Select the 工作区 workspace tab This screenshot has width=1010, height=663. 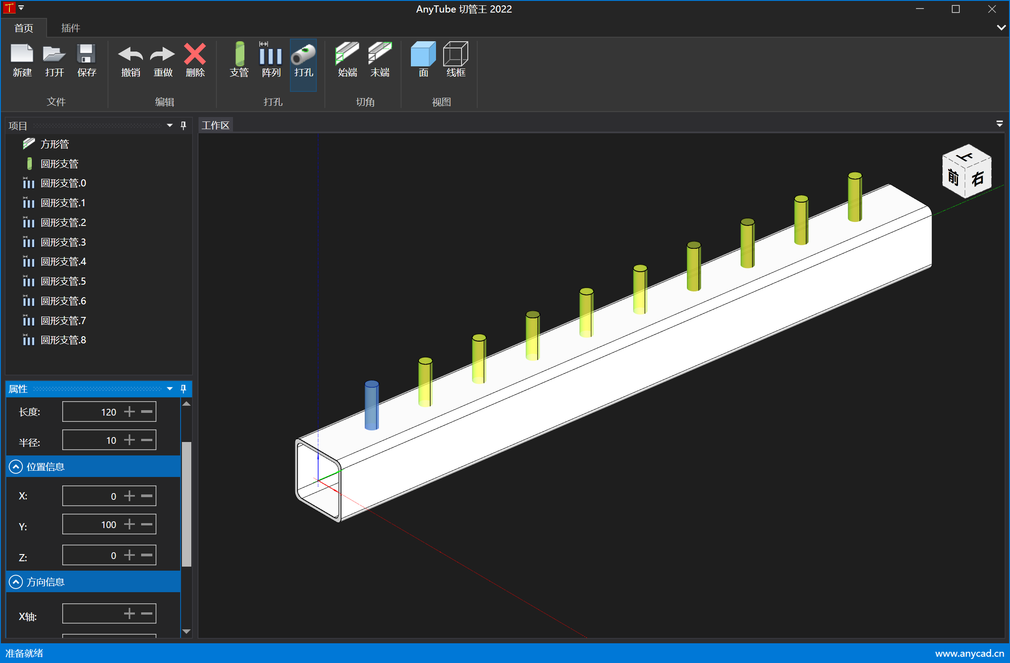pyautogui.click(x=216, y=126)
